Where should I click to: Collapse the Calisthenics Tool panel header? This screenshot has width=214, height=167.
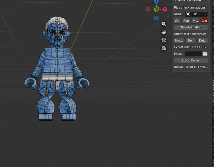pyautogui.click(x=190, y=1)
